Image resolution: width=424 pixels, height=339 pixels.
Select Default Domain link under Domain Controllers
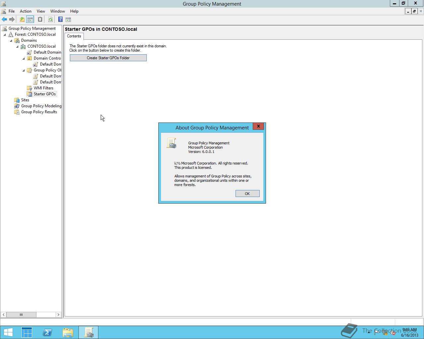click(x=51, y=64)
